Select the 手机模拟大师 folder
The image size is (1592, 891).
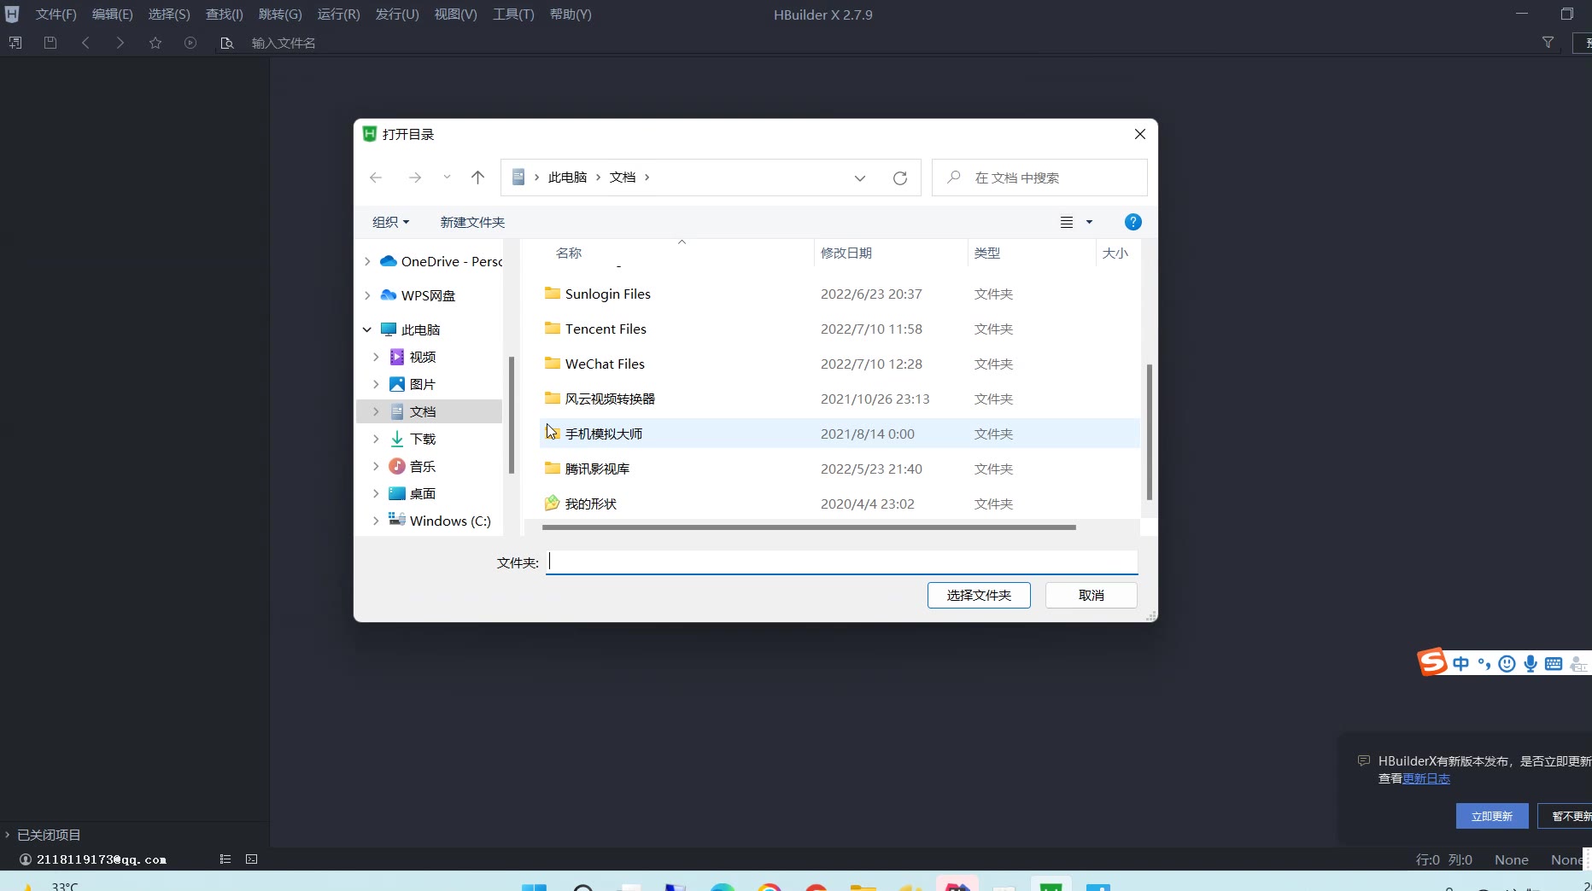click(840, 434)
